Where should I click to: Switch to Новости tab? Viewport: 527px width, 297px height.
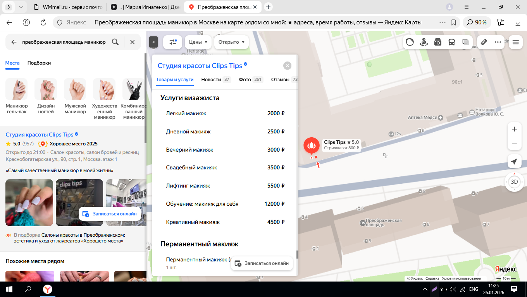(216, 80)
